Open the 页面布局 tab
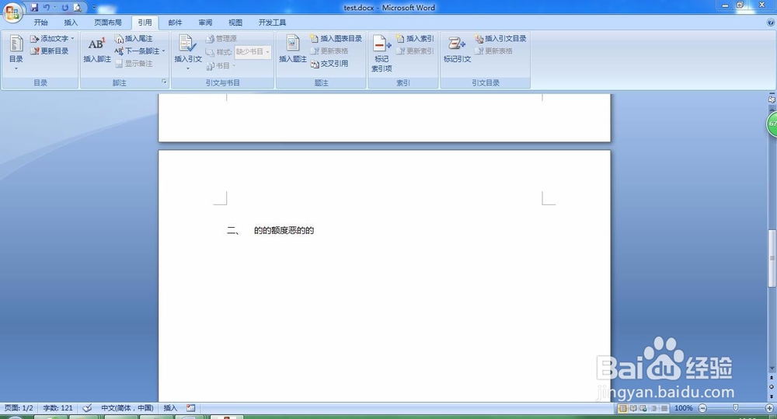This screenshot has height=419, width=777. click(x=107, y=23)
